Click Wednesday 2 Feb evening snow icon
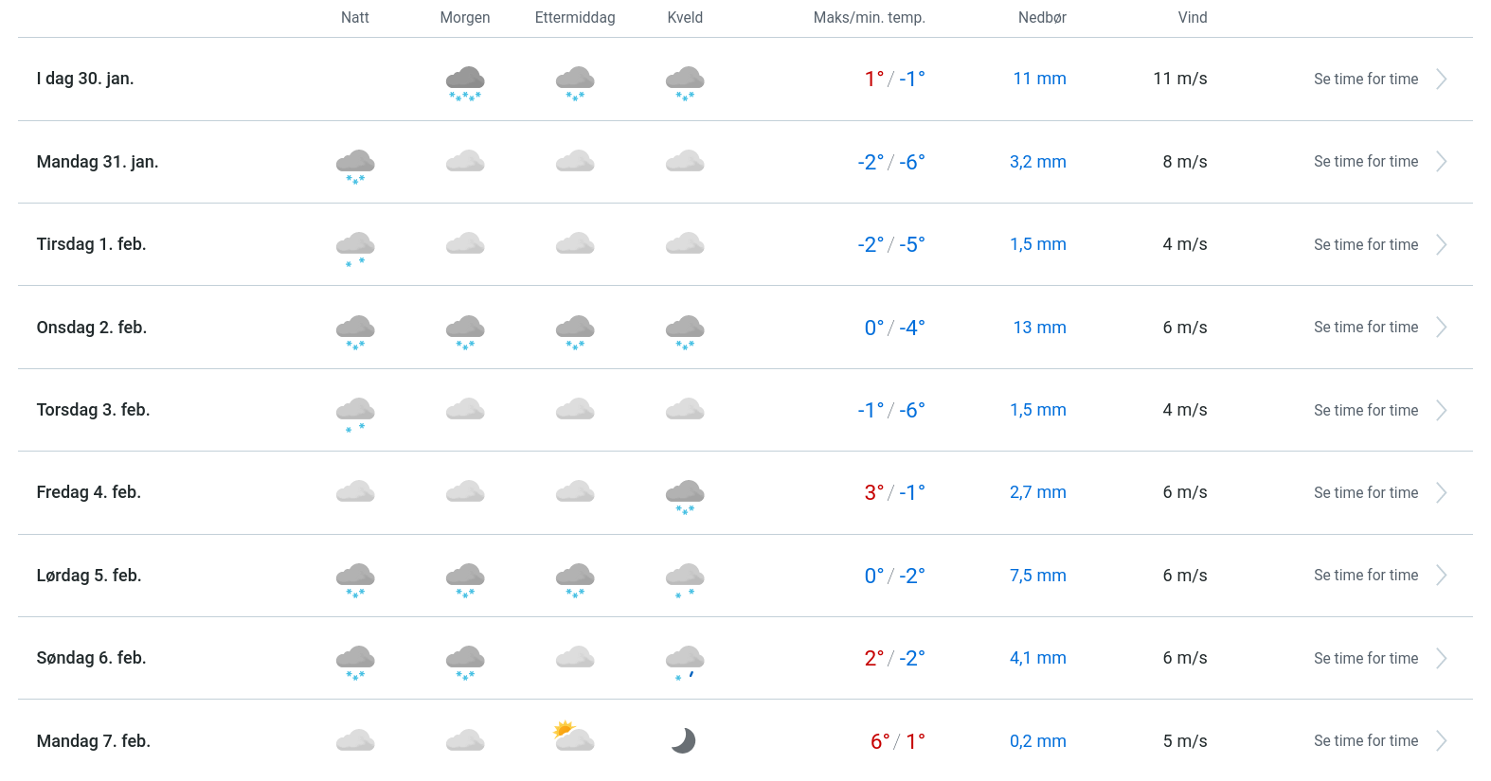Screen dimensions: 1491x781 685,330
